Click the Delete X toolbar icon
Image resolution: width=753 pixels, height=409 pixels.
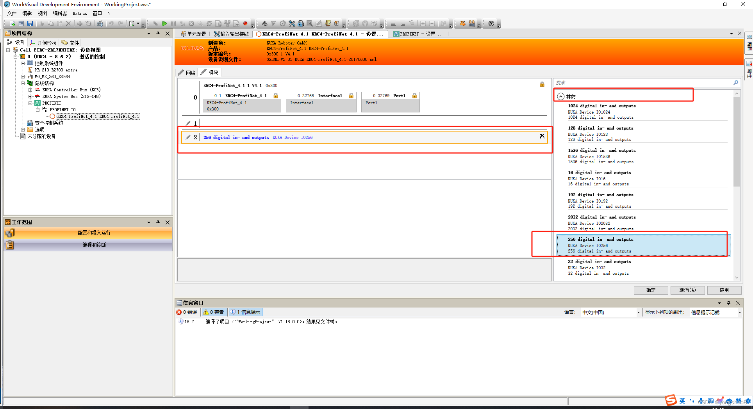coord(68,23)
